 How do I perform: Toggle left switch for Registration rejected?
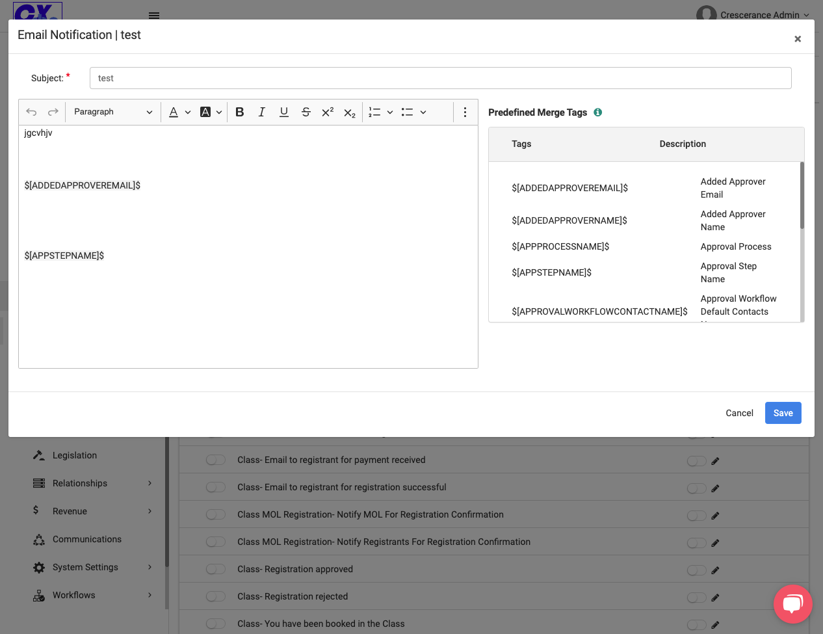tap(216, 596)
